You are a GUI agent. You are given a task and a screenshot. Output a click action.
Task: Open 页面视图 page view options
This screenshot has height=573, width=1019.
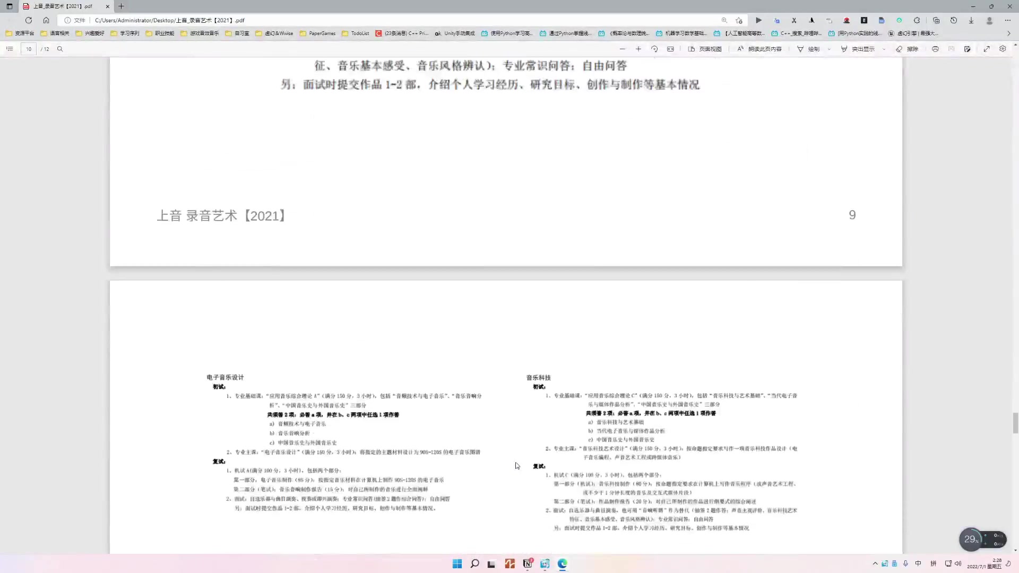pos(705,49)
